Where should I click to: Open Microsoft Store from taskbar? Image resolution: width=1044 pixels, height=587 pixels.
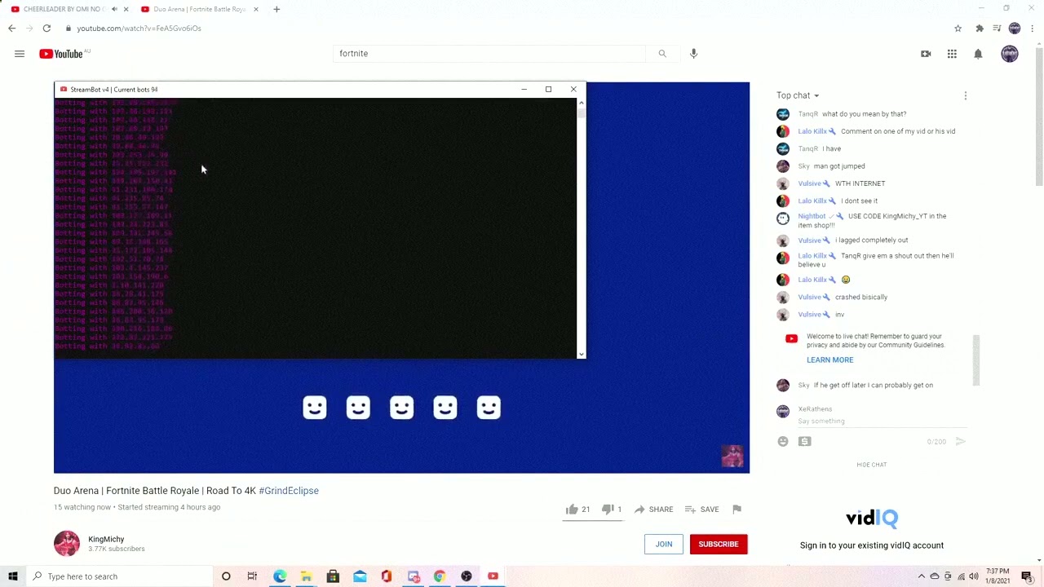[333, 576]
